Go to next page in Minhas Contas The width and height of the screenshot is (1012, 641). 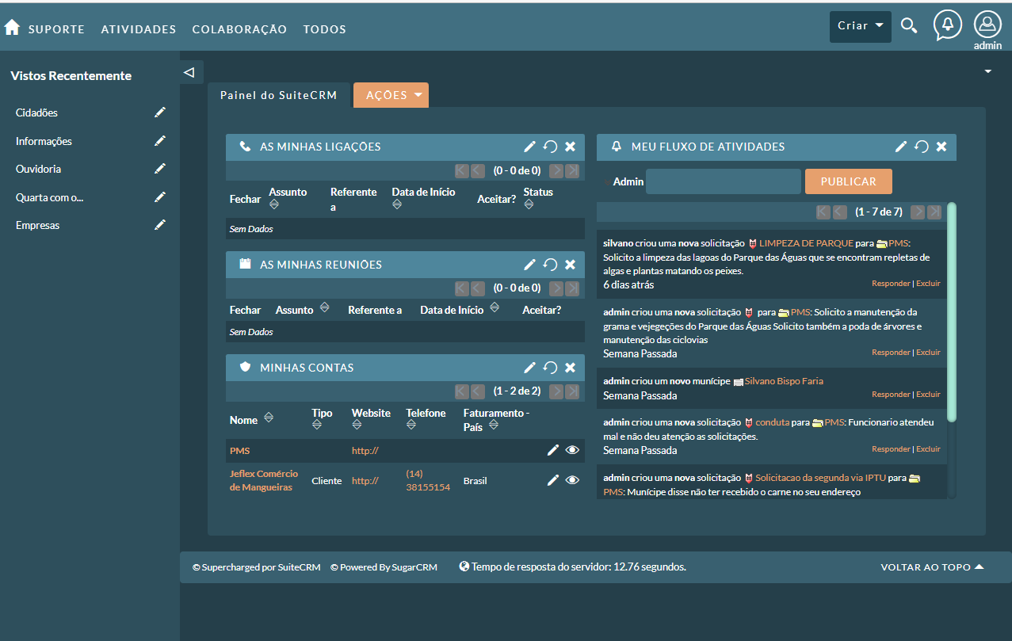click(556, 391)
